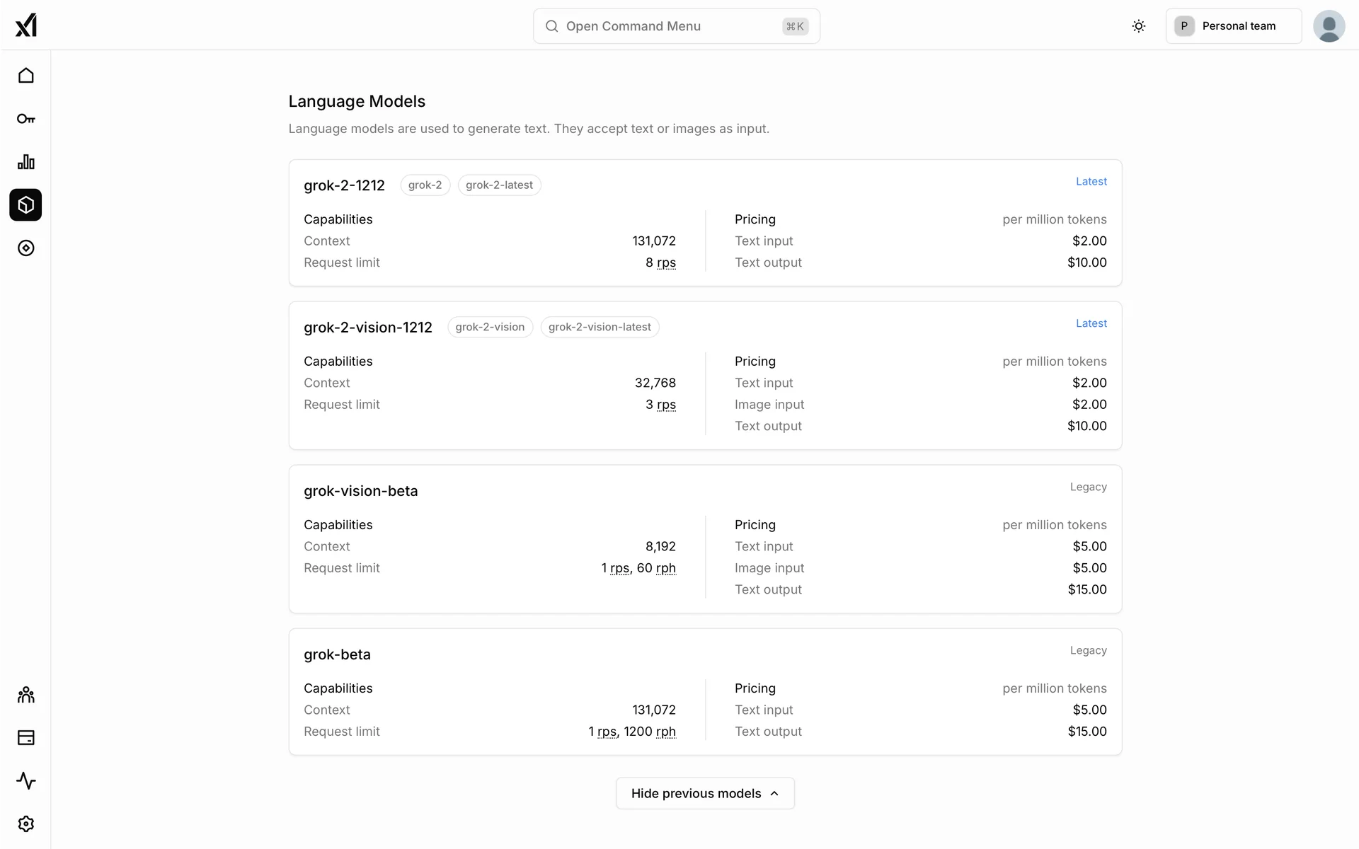The width and height of the screenshot is (1359, 849).
Task: Click the grok-2-vision-latest alias tag
Action: pos(600,327)
